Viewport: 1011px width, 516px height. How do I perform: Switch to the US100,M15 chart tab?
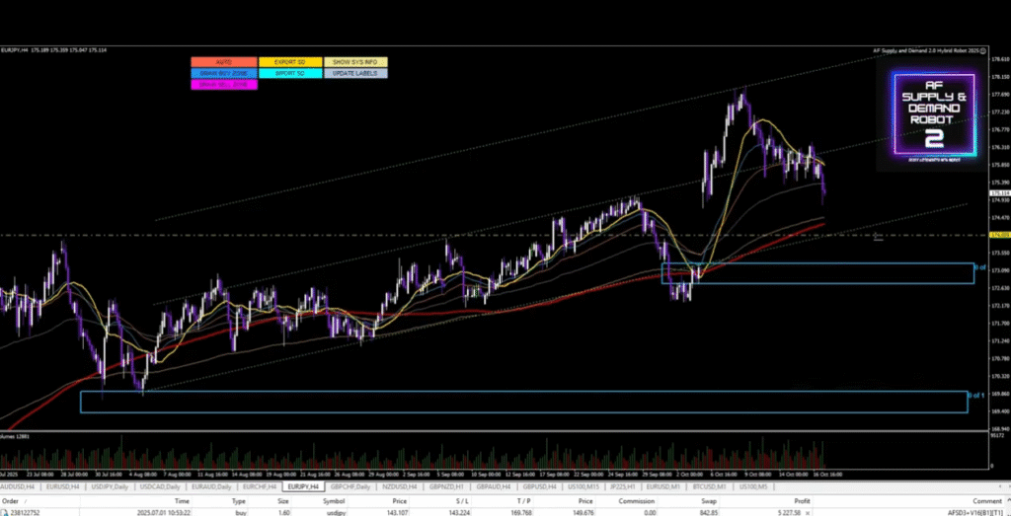point(584,486)
